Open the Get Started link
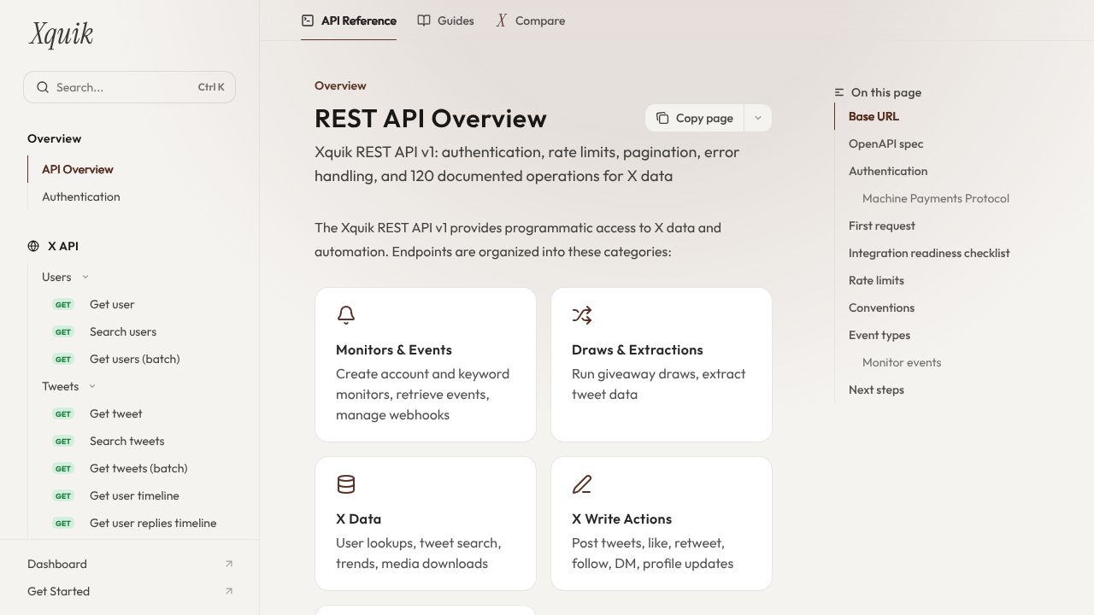Screen dimensions: 1094x615 [58, 591]
